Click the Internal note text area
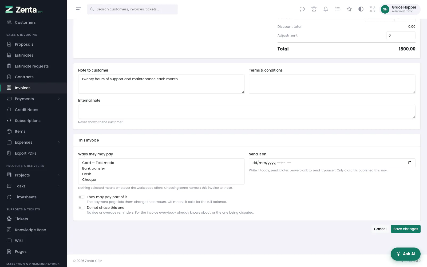This screenshot has width=427, height=267. tap(247, 112)
